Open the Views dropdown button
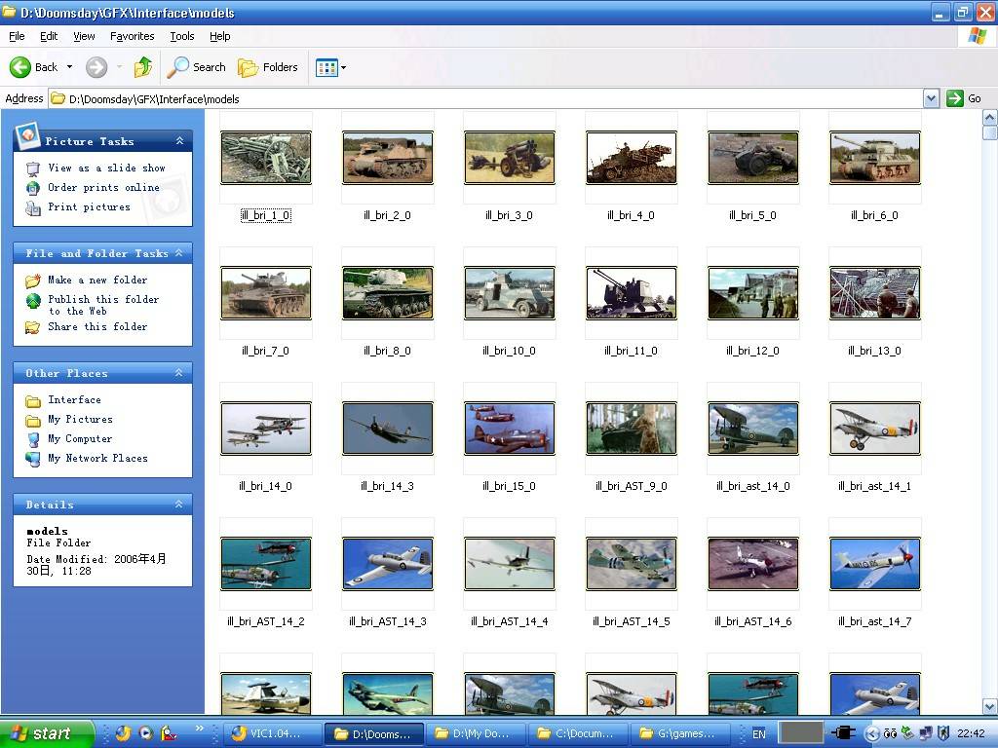Screen dimensions: 998x748 click(330, 67)
